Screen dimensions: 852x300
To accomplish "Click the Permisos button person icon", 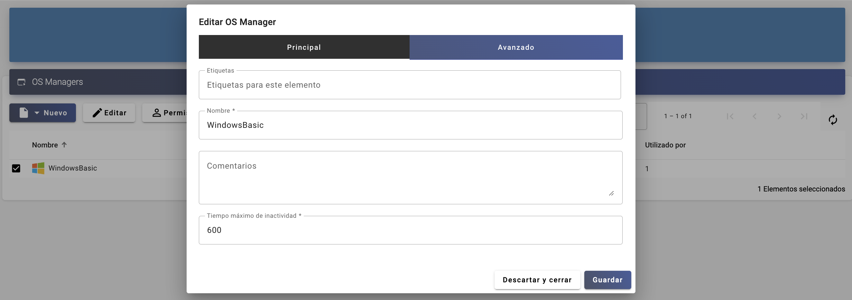I will (x=156, y=113).
